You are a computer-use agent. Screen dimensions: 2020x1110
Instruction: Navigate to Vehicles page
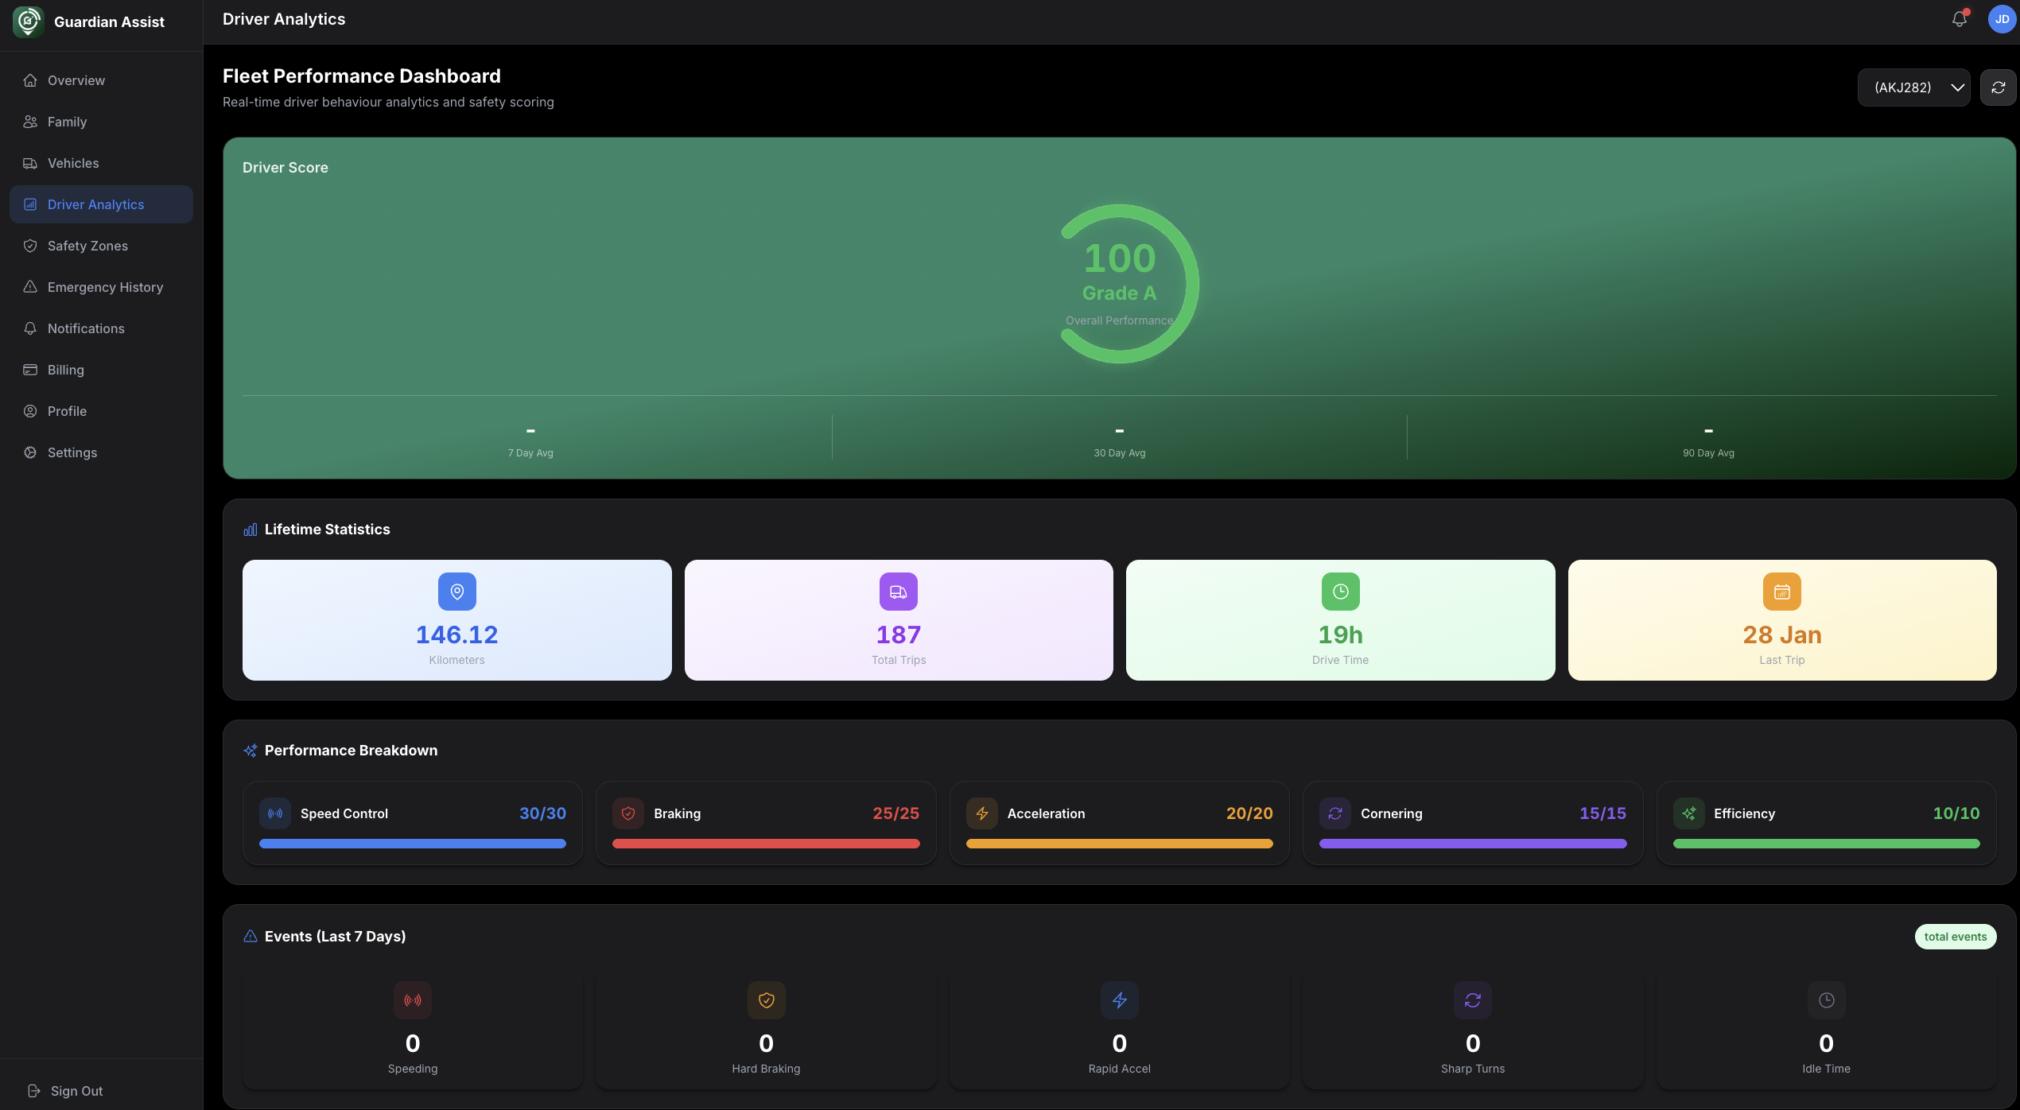click(x=101, y=163)
